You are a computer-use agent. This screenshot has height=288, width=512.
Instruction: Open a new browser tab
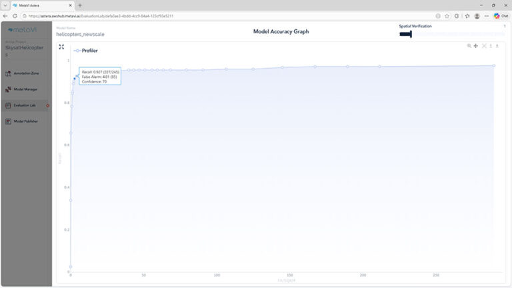pos(80,5)
